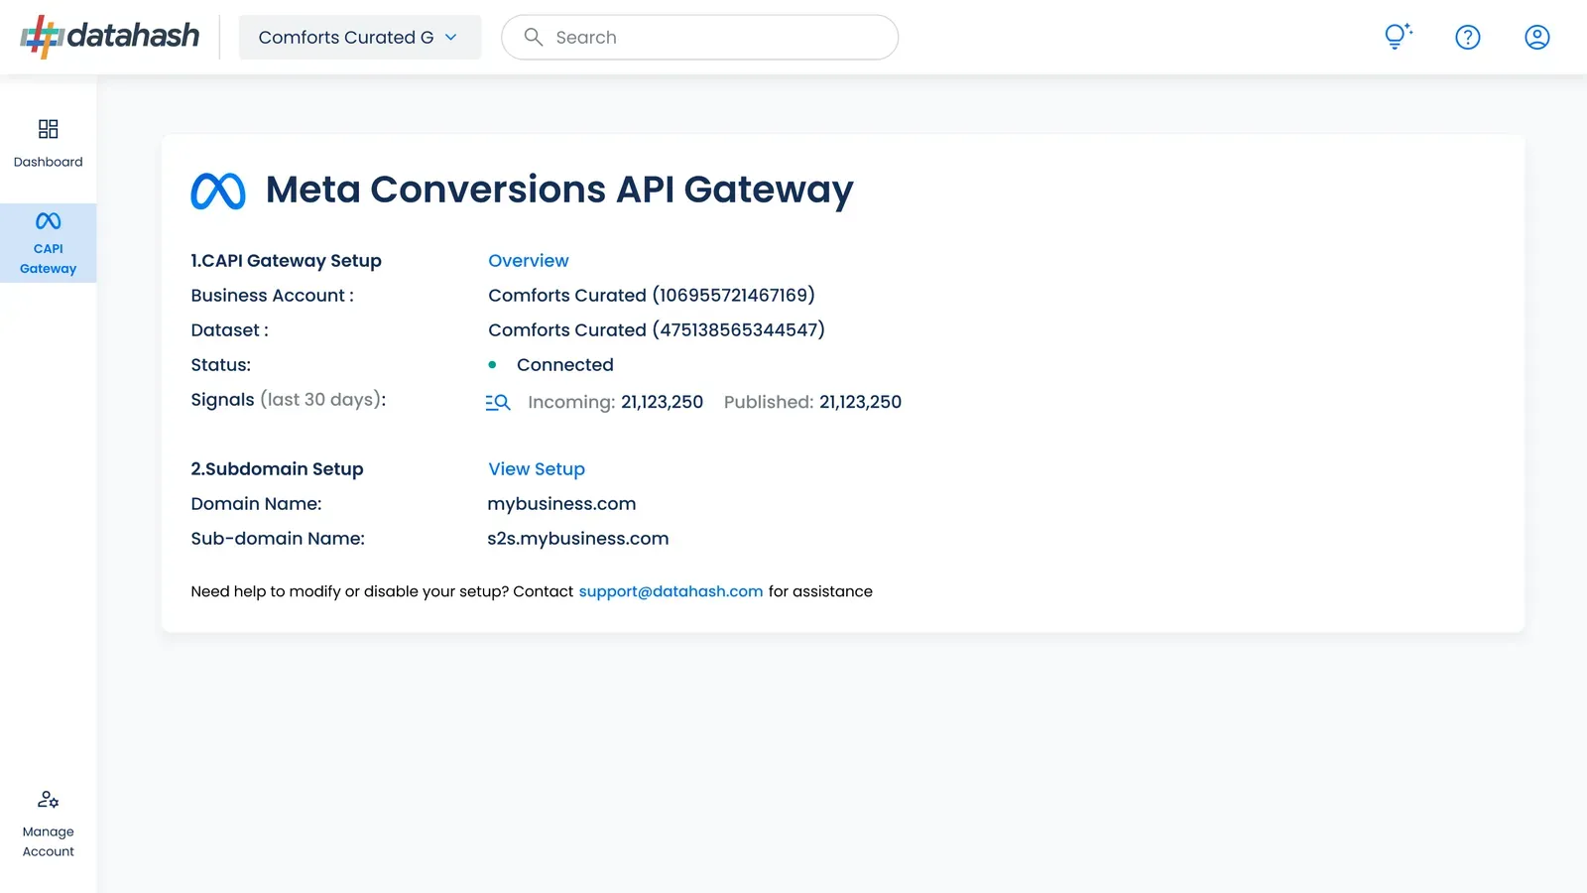Open the Comforts Curated G account dropdown
The width and height of the screenshot is (1587, 893).
pyautogui.click(x=360, y=37)
